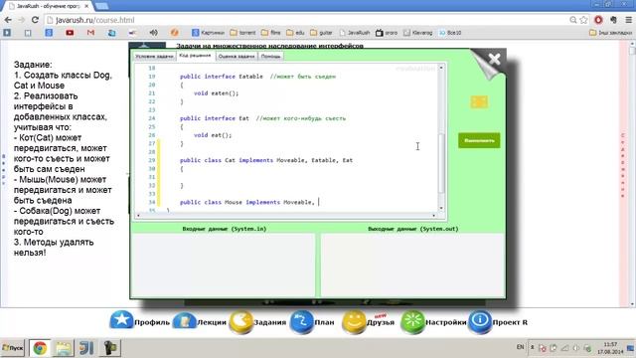Click the code editor left scroll arrow

(x=139, y=215)
